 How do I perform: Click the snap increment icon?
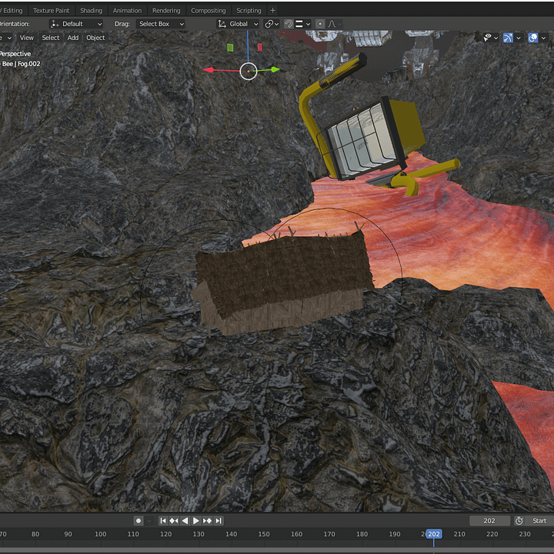299,24
